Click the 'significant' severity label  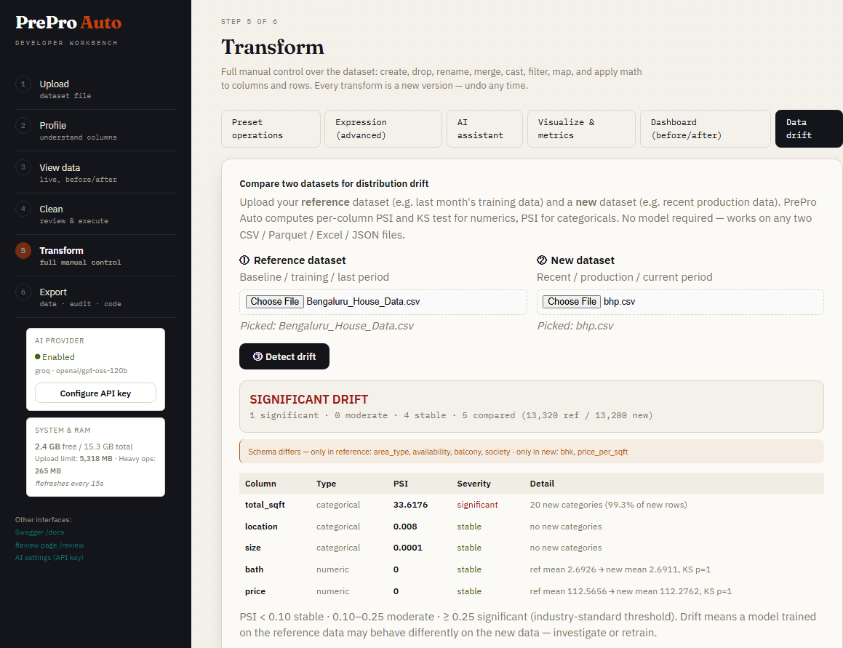click(x=477, y=505)
